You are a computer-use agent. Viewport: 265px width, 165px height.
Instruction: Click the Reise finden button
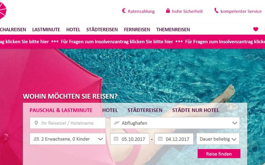219,154
